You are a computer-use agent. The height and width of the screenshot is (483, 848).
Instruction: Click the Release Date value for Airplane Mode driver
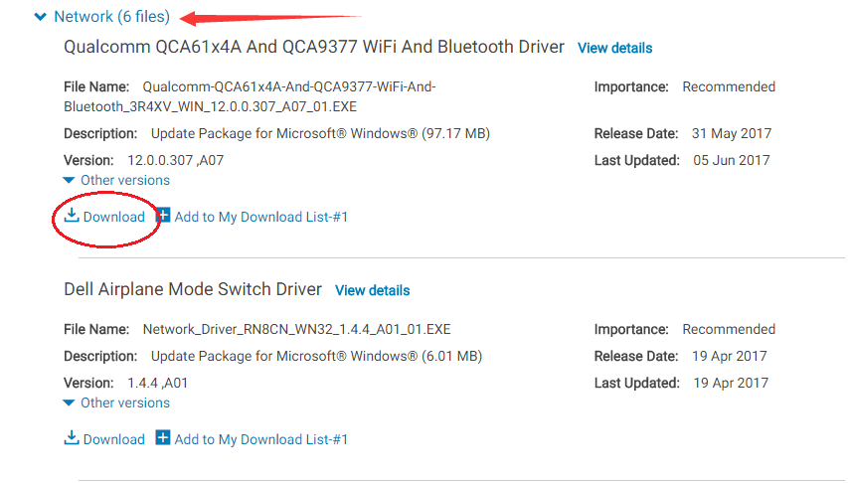tap(730, 357)
